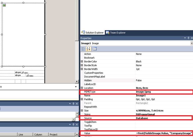Pin the Properties panel with auto-hide icon

pos(188,38)
